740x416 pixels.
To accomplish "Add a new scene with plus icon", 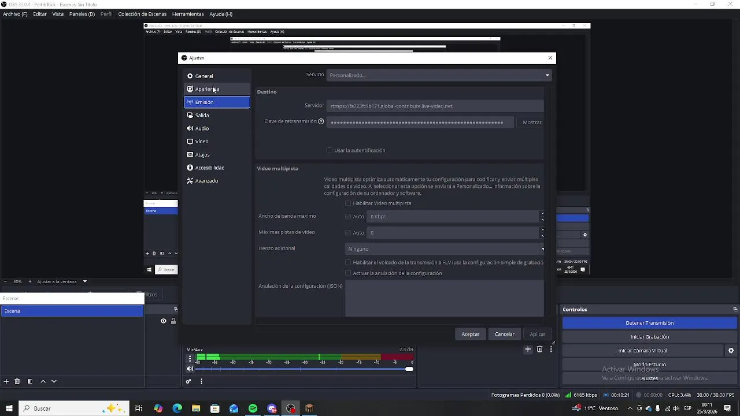I will (6, 381).
